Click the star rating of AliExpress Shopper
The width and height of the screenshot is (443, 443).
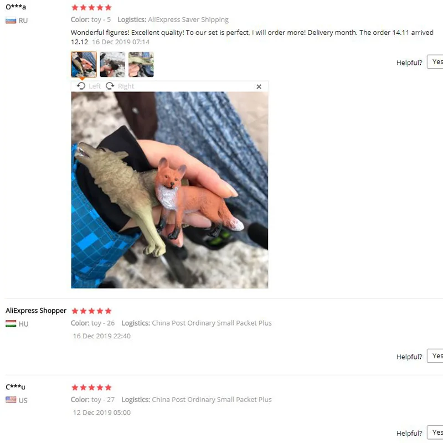point(91,311)
